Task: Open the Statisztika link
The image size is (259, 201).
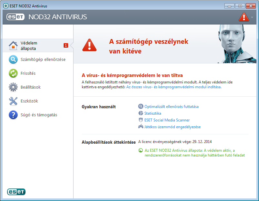Action: tap(153, 113)
